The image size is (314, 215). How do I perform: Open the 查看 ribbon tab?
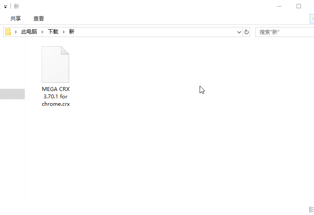coord(39,19)
